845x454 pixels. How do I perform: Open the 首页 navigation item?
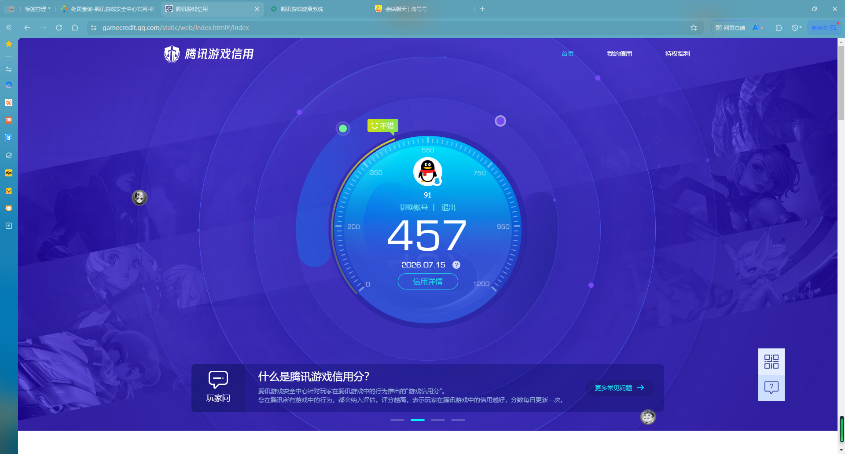point(568,54)
